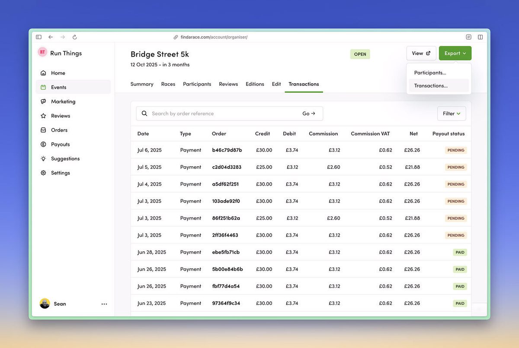This screenshot has width=519, height=348.
Task: Open the Filter dropdown
Action: (451, 114)
